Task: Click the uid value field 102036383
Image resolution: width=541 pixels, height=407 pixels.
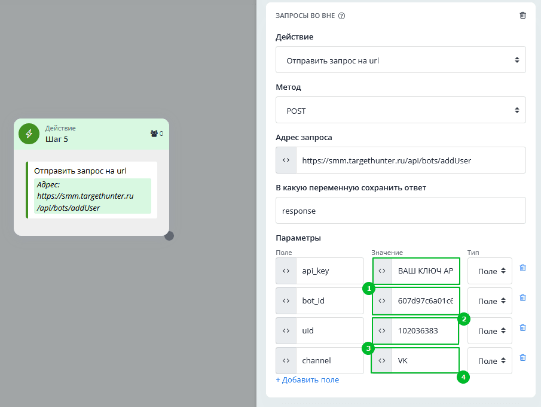Action: tap(424, 331)
